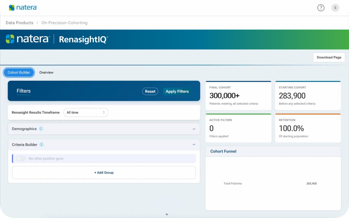The height and width of the screenshot is (218, 349).
Task: Click the Total Patients funnel label
Action: pos(233,183)
